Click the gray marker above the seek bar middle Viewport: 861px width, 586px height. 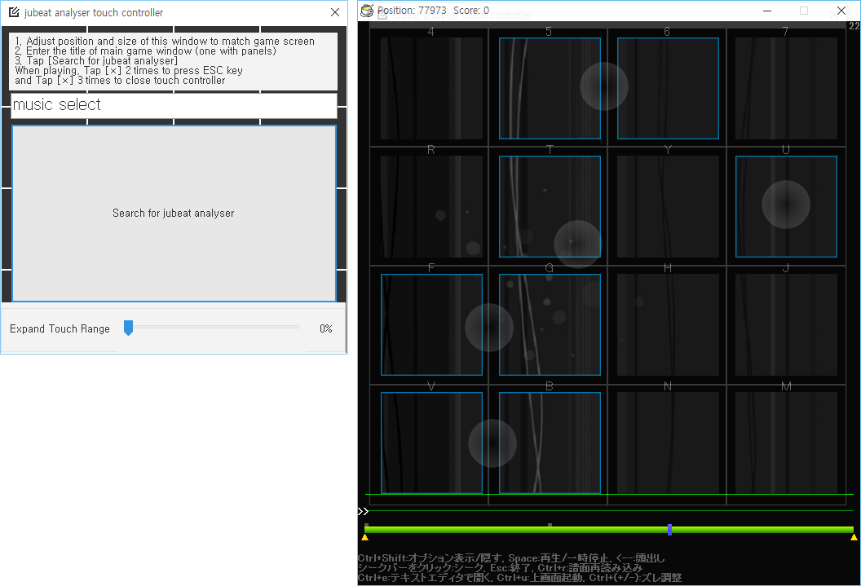pyautogui.click(x=550, y=525)
